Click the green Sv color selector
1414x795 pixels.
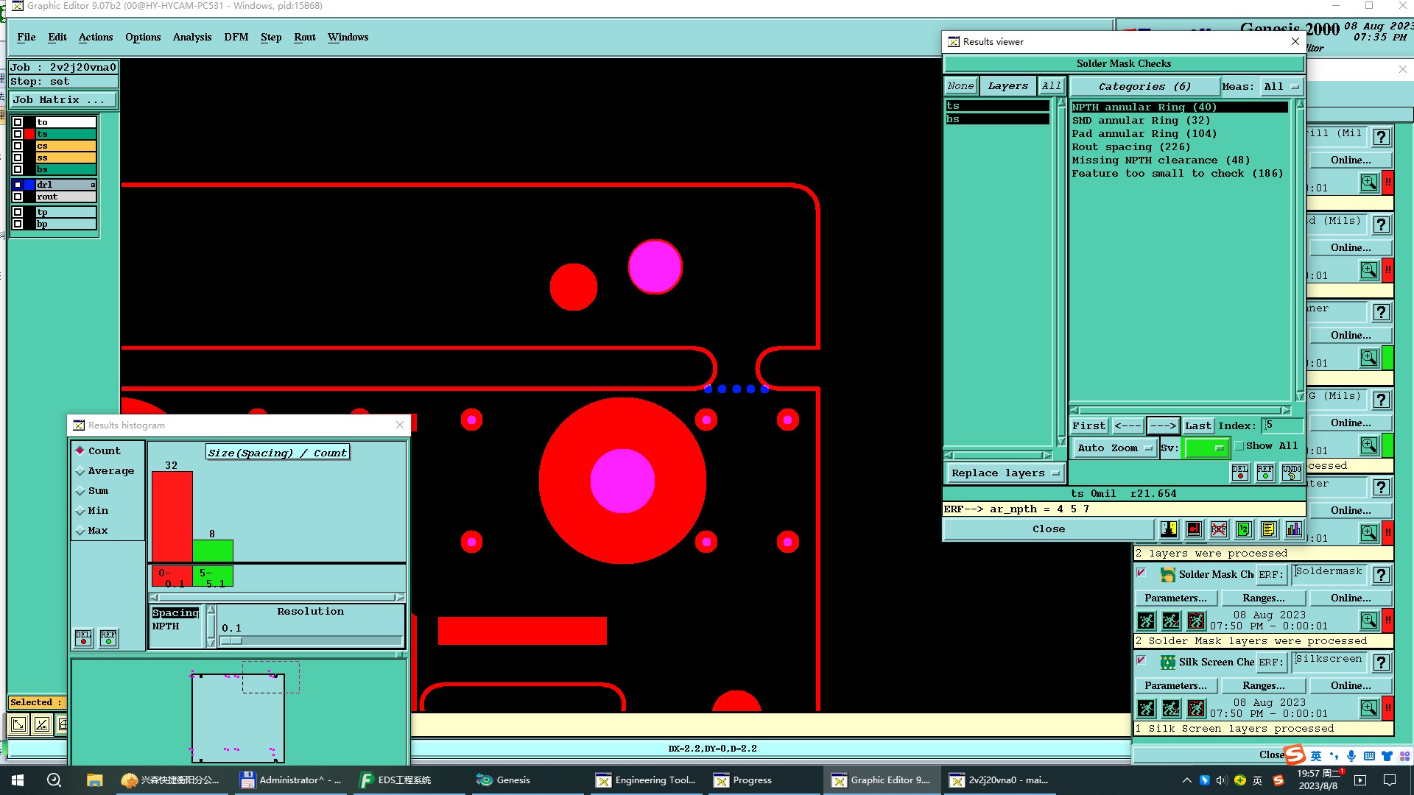tap(1206, 448)
